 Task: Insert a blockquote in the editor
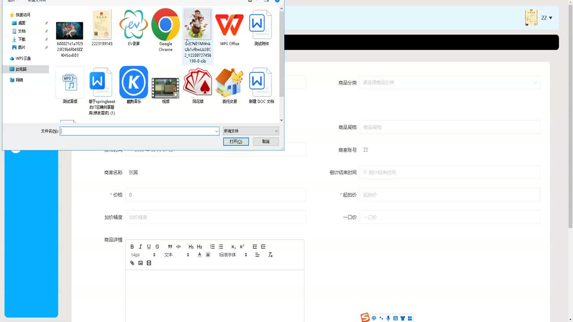(170, 247)
